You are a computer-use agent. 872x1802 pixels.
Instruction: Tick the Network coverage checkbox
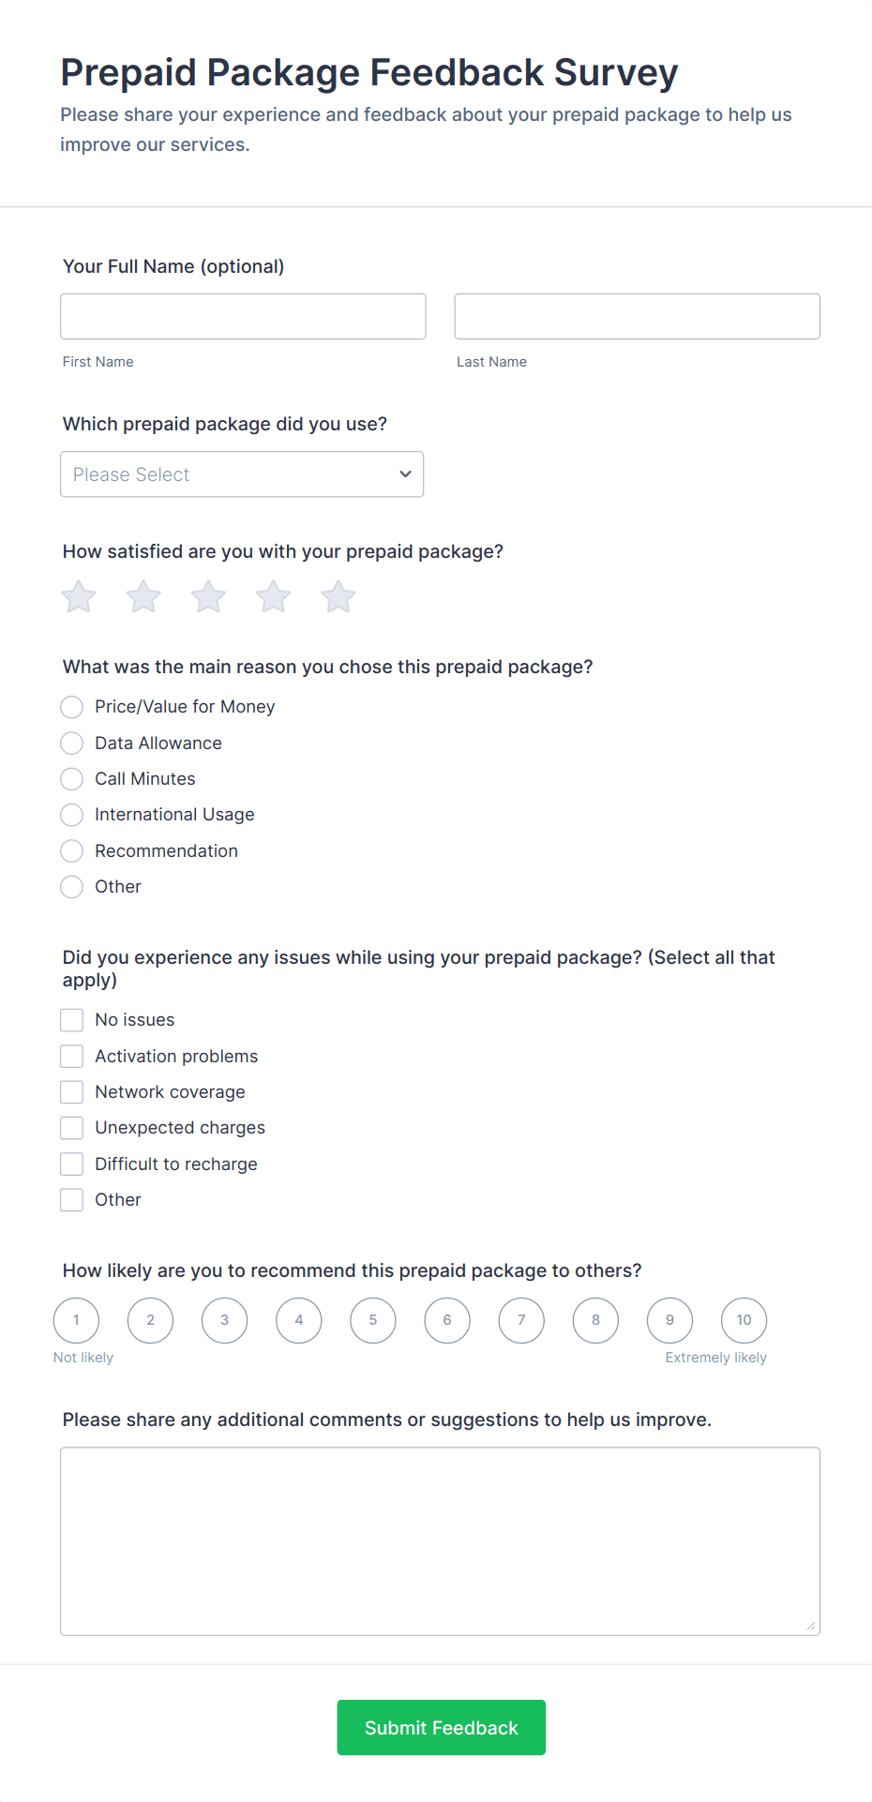[x=72, y=1092]
